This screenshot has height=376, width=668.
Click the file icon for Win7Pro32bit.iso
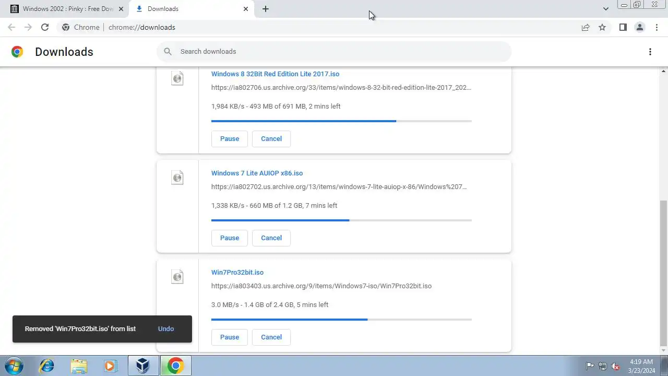coord(177,277)
